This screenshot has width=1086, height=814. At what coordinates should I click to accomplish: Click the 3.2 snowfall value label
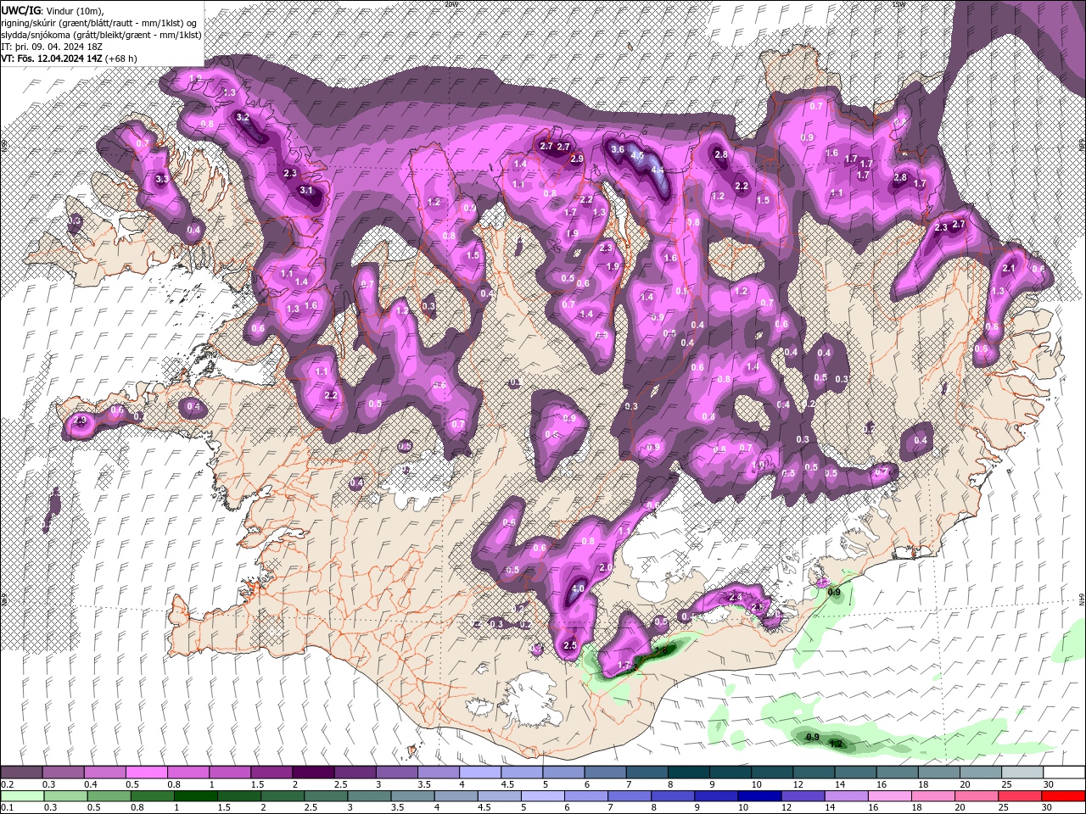click(x=243, y=117)
